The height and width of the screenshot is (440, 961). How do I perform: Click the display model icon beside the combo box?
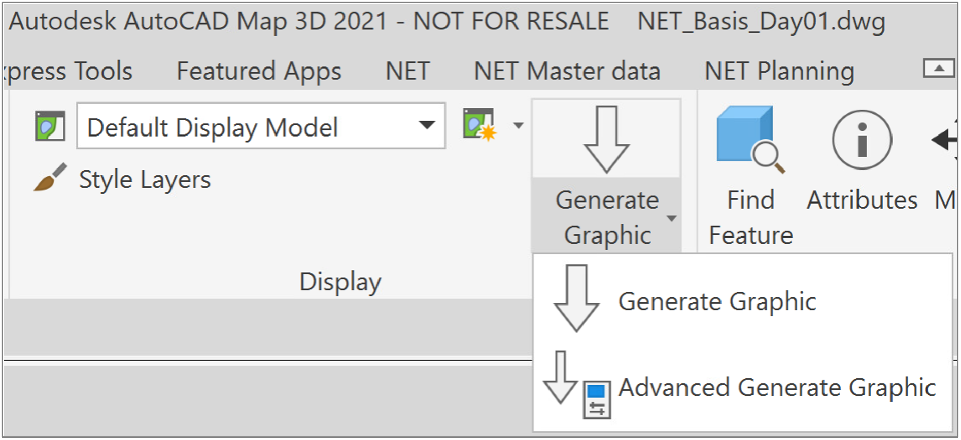(x=50, y=126)
